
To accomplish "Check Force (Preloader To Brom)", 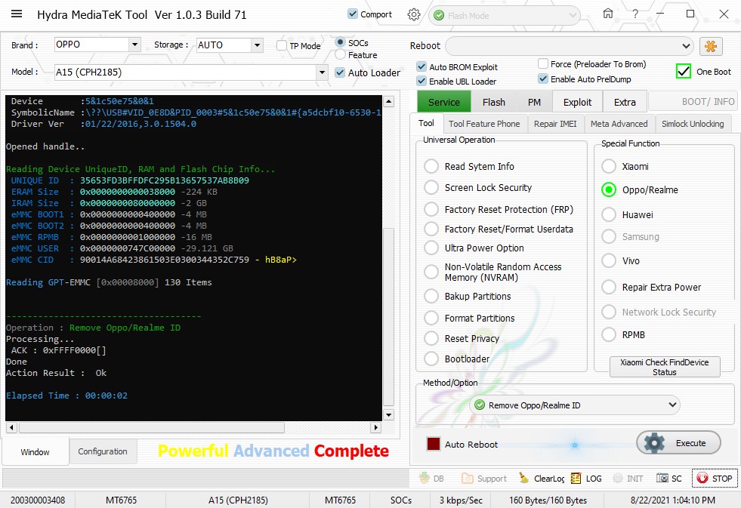I will [x=543, y=63].
